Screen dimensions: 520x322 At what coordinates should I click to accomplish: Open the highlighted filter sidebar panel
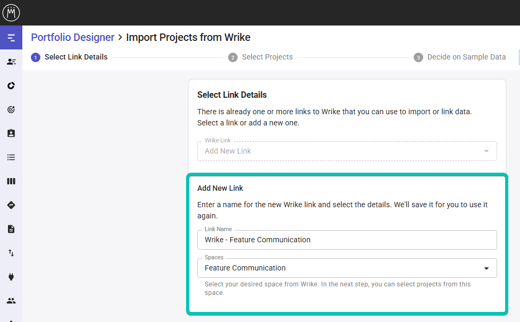[x=11, y=37]
